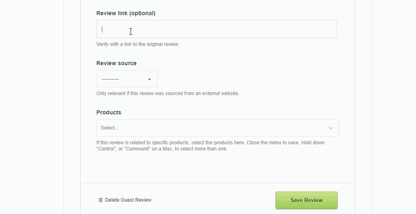The height and width of the screenshot is (214, 416).
Task: Click the "Select..." placeholder in Products
Action: point(110,128)
